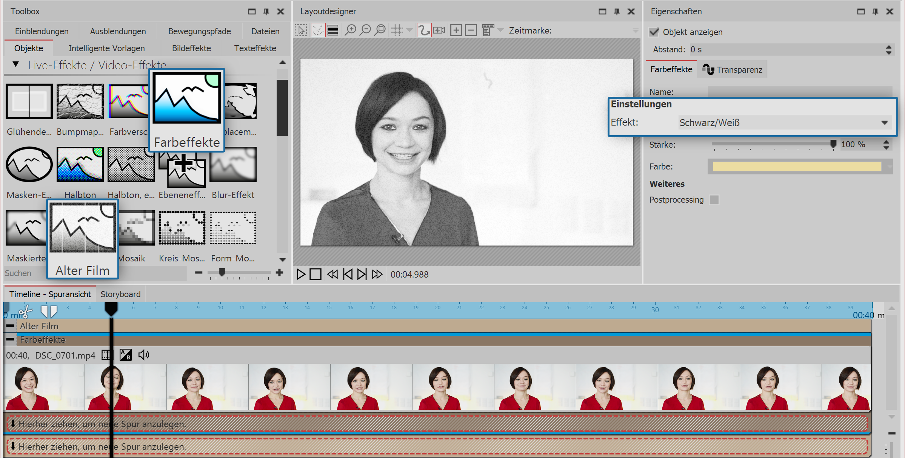Enable the Postprocessing checkbox
This screenshot has height=458, width=905.
714,200
